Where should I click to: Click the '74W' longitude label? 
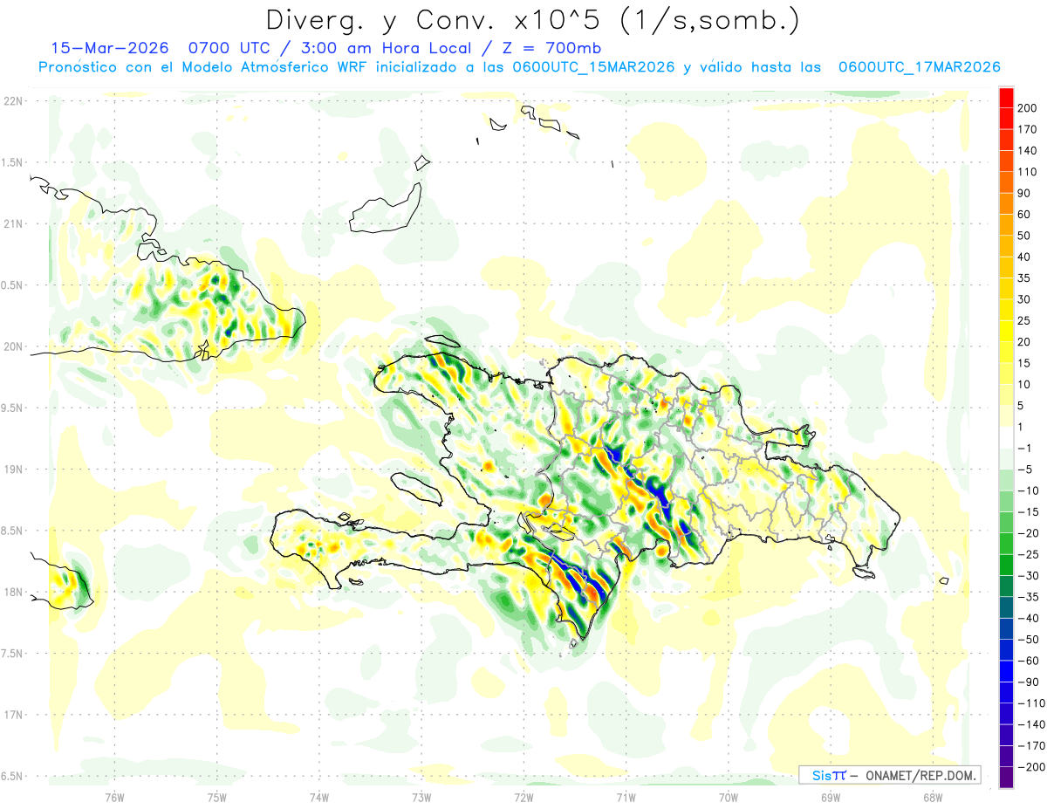pyautogui.click(x=318, y=797)
